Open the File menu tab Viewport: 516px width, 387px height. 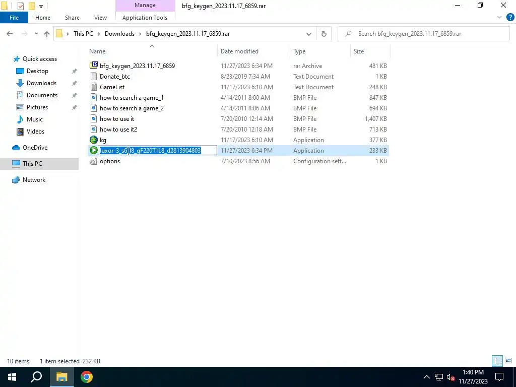coord(14,18)
